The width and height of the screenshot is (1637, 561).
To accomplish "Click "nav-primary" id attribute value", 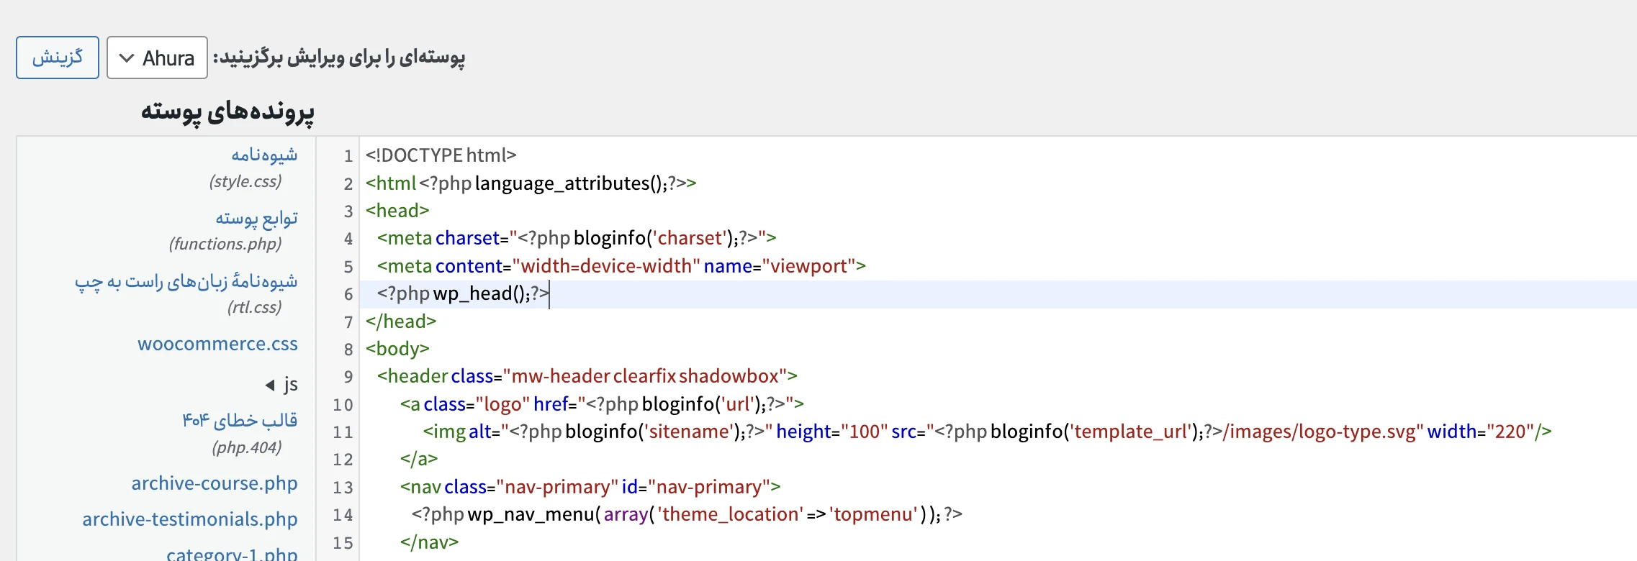I will pos(709,487).
